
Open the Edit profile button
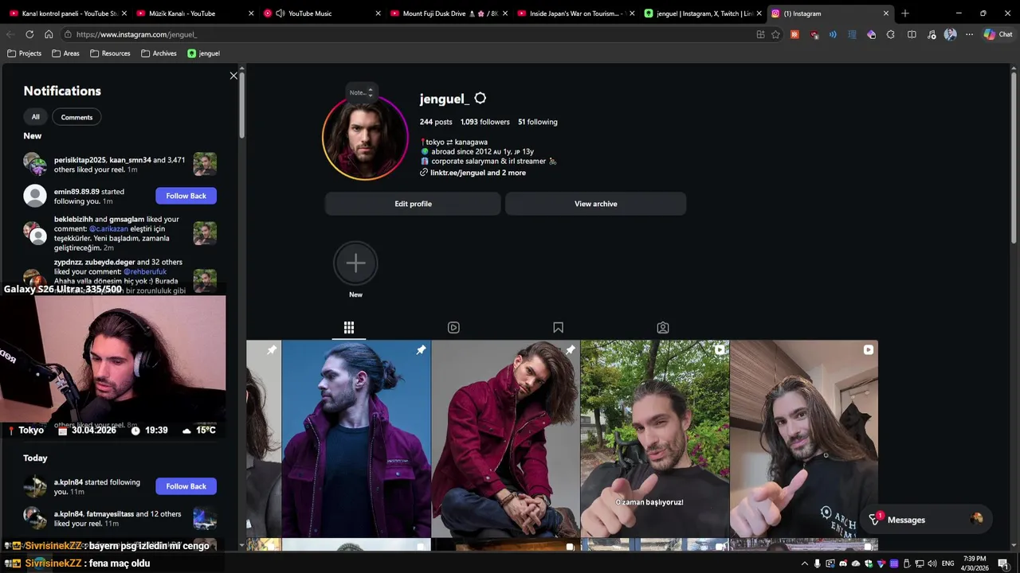pos(413,204)
